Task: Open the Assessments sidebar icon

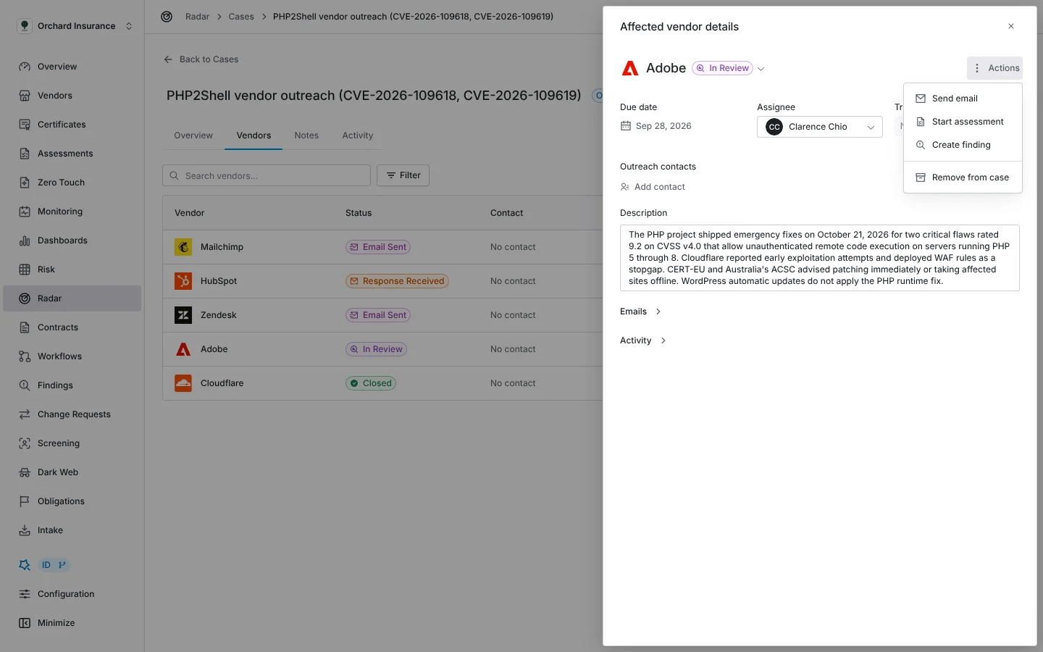Action: click(25, 154)
